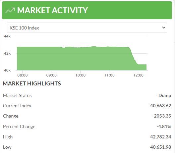Click the Market Status Dump value
The height and width of the screenshot is (153, 175).
pos(165,96)
